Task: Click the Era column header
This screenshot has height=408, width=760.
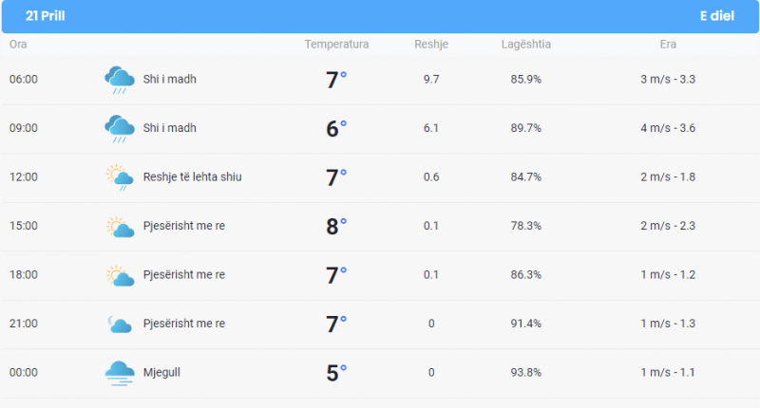Action: 668,44
